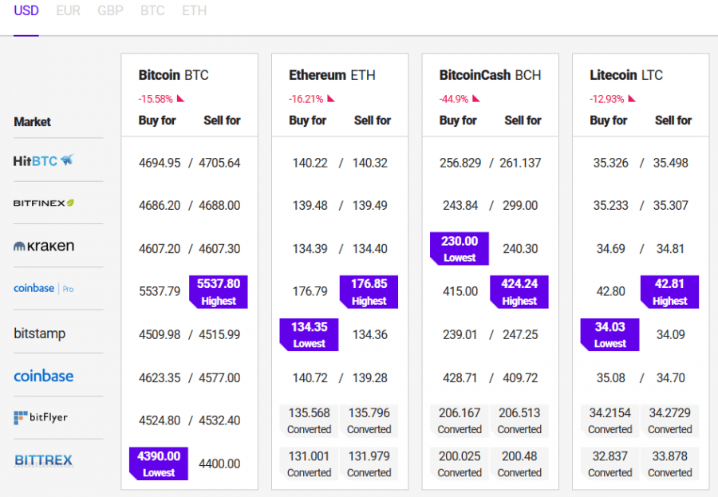Click HitBTC Bitcoin sell price 4705.64

(x=219, y=163)
